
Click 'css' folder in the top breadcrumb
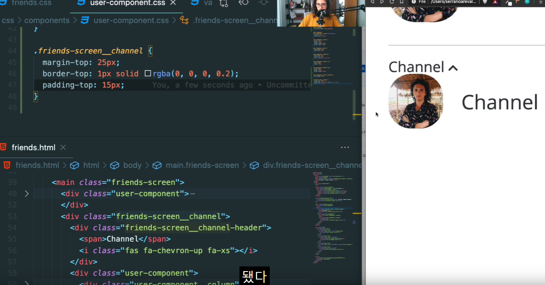[x=8, y=20]
